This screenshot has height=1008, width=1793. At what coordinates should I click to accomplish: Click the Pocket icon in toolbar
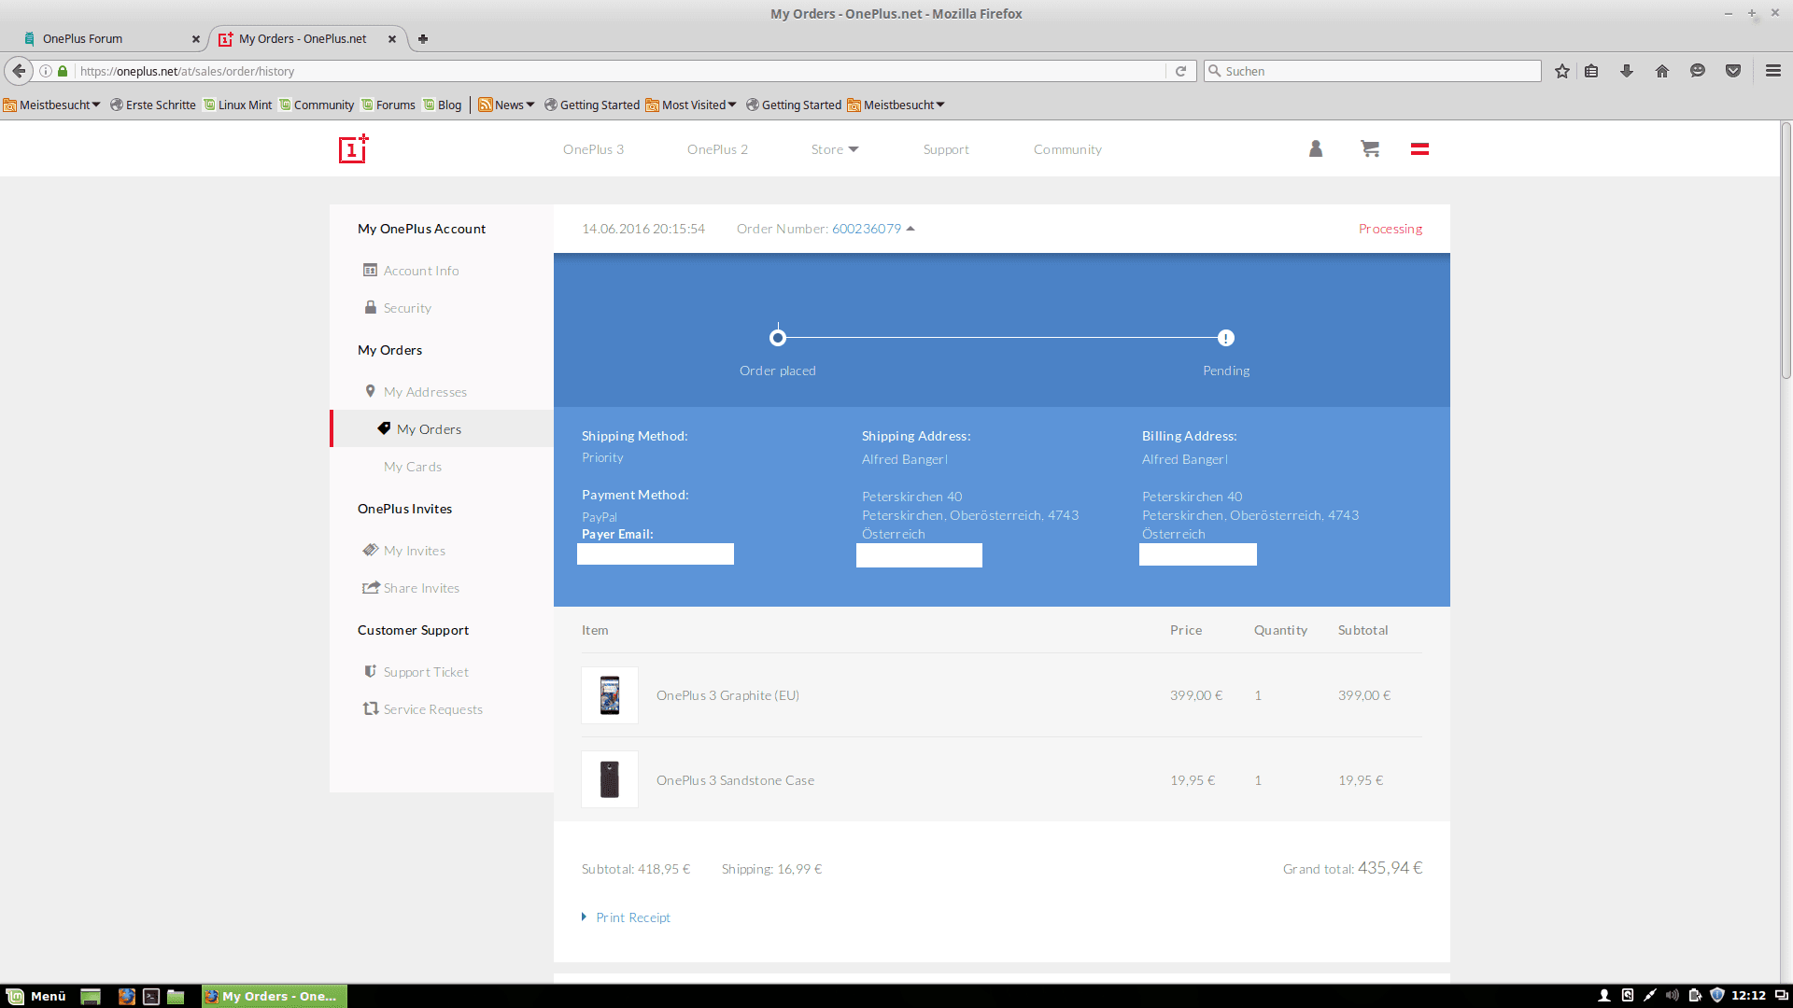click(x=1733, y=71)
